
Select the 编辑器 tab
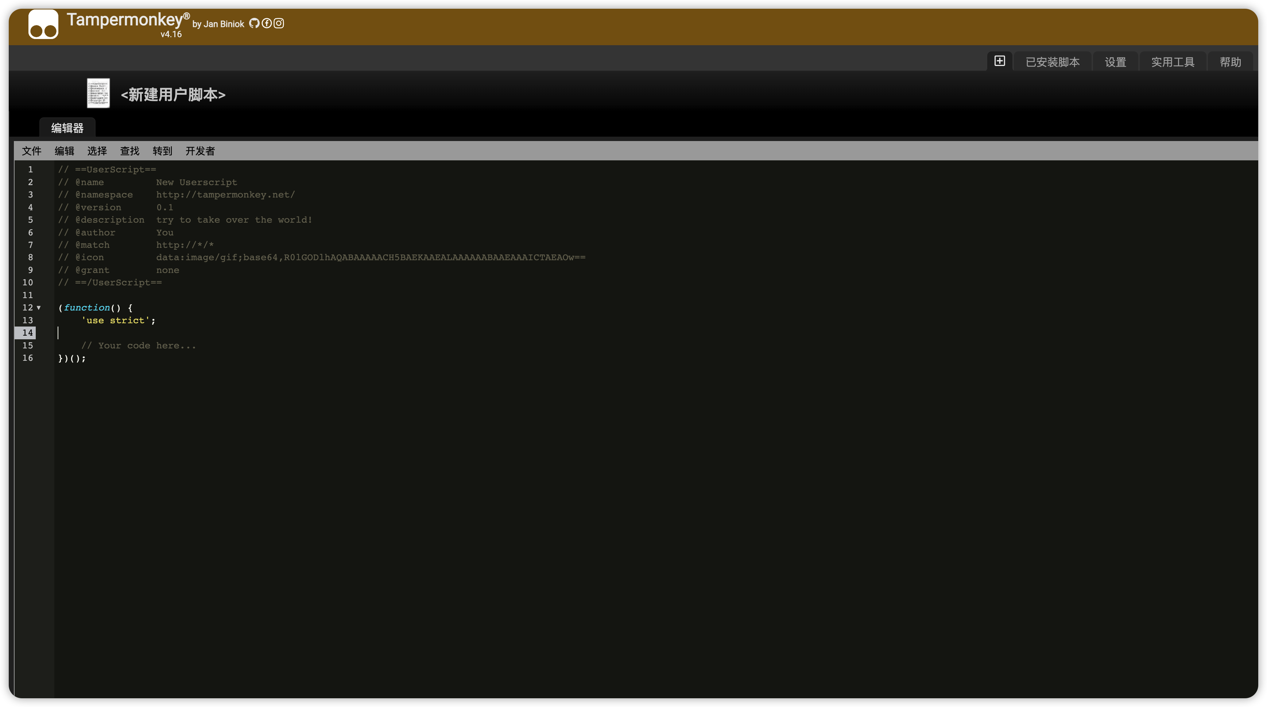pyautogui.click(x=67, y=128)
